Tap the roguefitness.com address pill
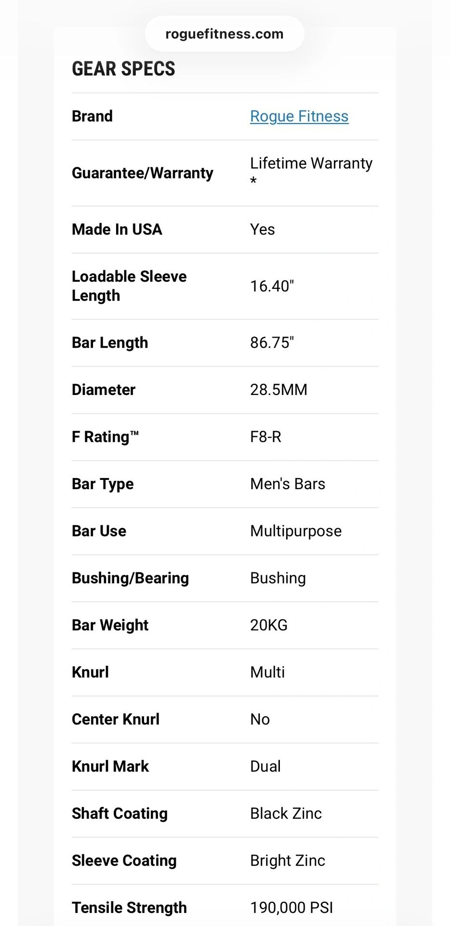Image resolution: width=450 pixels, height=926 pixels. pos(225,34)
